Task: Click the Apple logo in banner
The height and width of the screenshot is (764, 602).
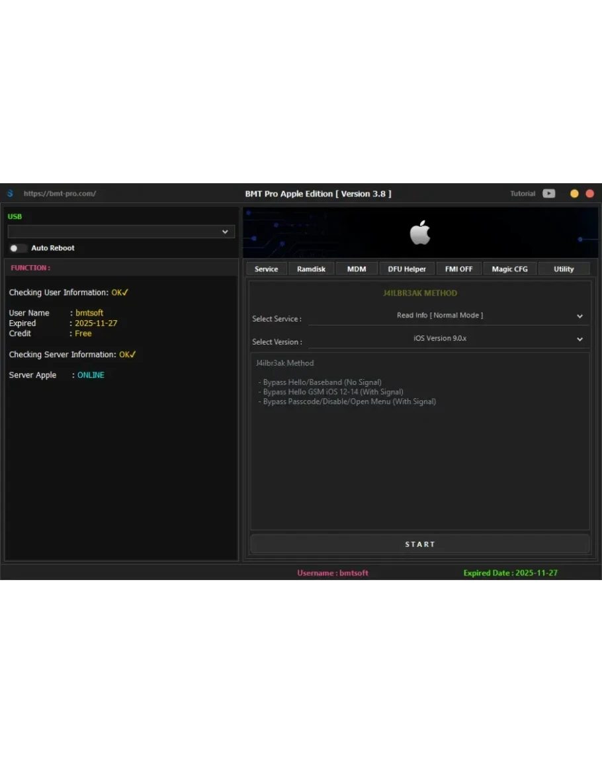Action: pyautogui.click(x=420, y=233)
